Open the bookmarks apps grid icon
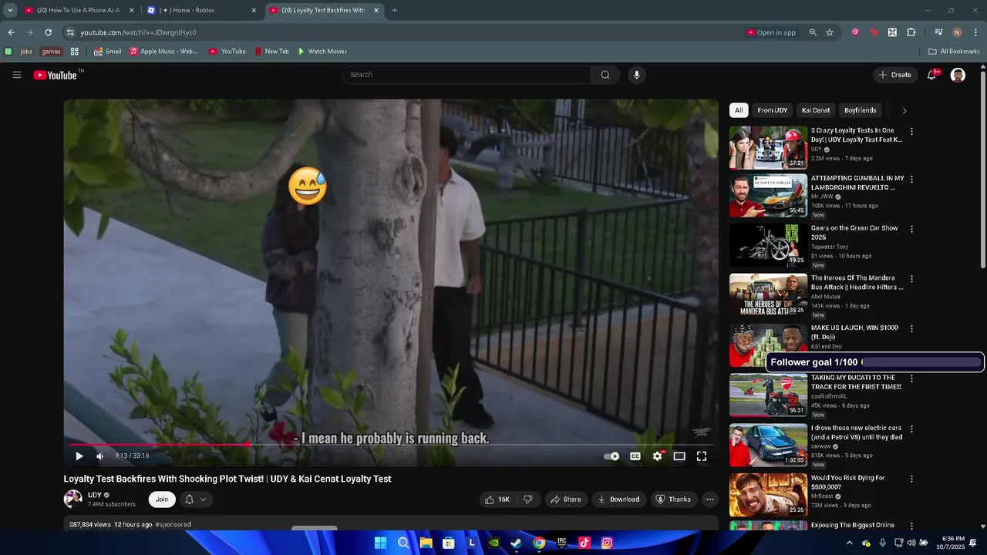 [x=75, y=52]
